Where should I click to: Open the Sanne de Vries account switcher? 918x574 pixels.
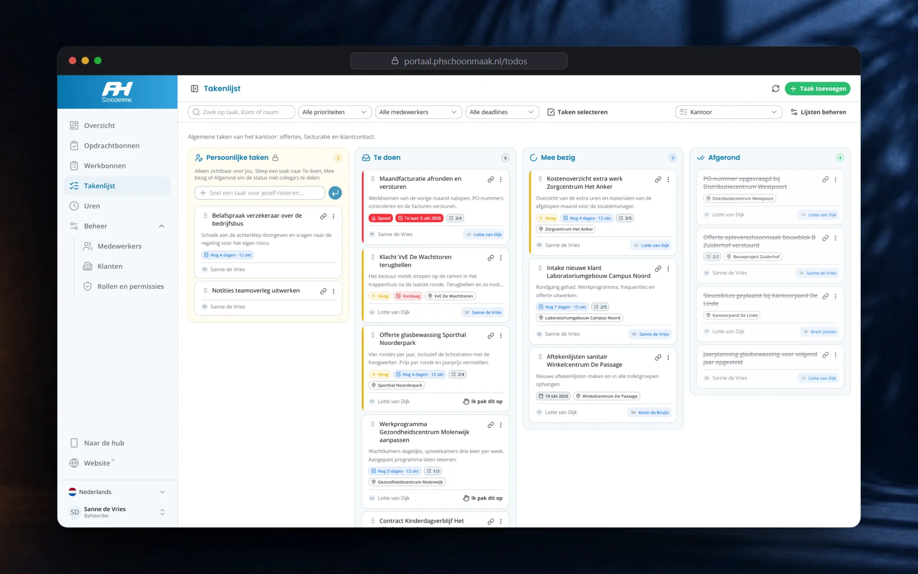(x=117, y=512)
